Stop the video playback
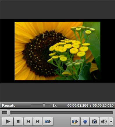Viewport: 115px width, 127px height. pyautogui.click(x=18, y=121)
